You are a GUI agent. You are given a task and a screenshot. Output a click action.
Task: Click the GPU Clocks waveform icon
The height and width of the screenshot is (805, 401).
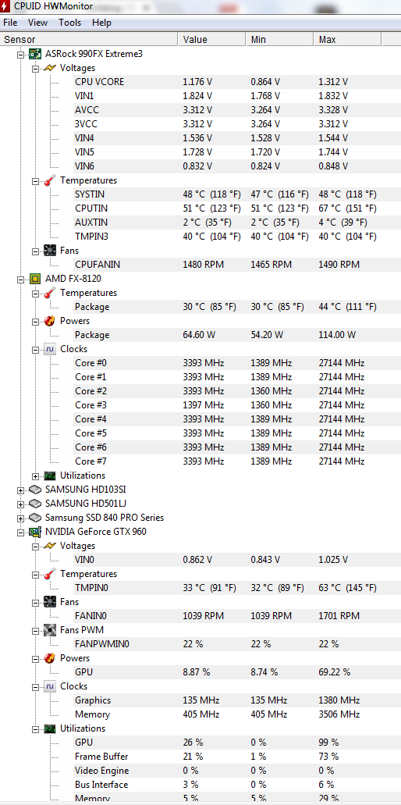click(x=50, y=686)
